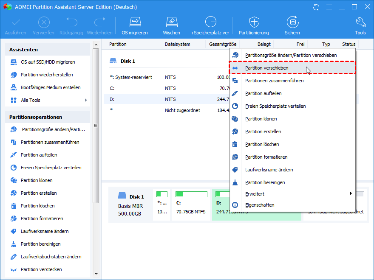Click Laufwerksname ändern in sidebar

pyautogui.click(x=48, y=231)
